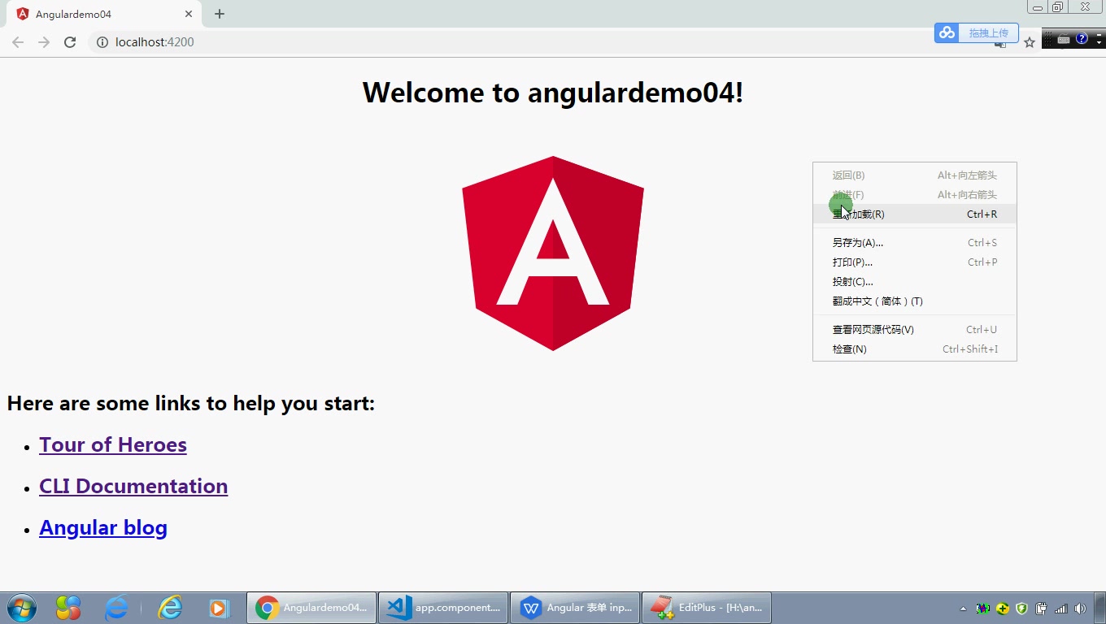This screenshot has height=624, width=1106.
Task: Switch to EditPlus taskbar button
Action: (x=707, y=608)
